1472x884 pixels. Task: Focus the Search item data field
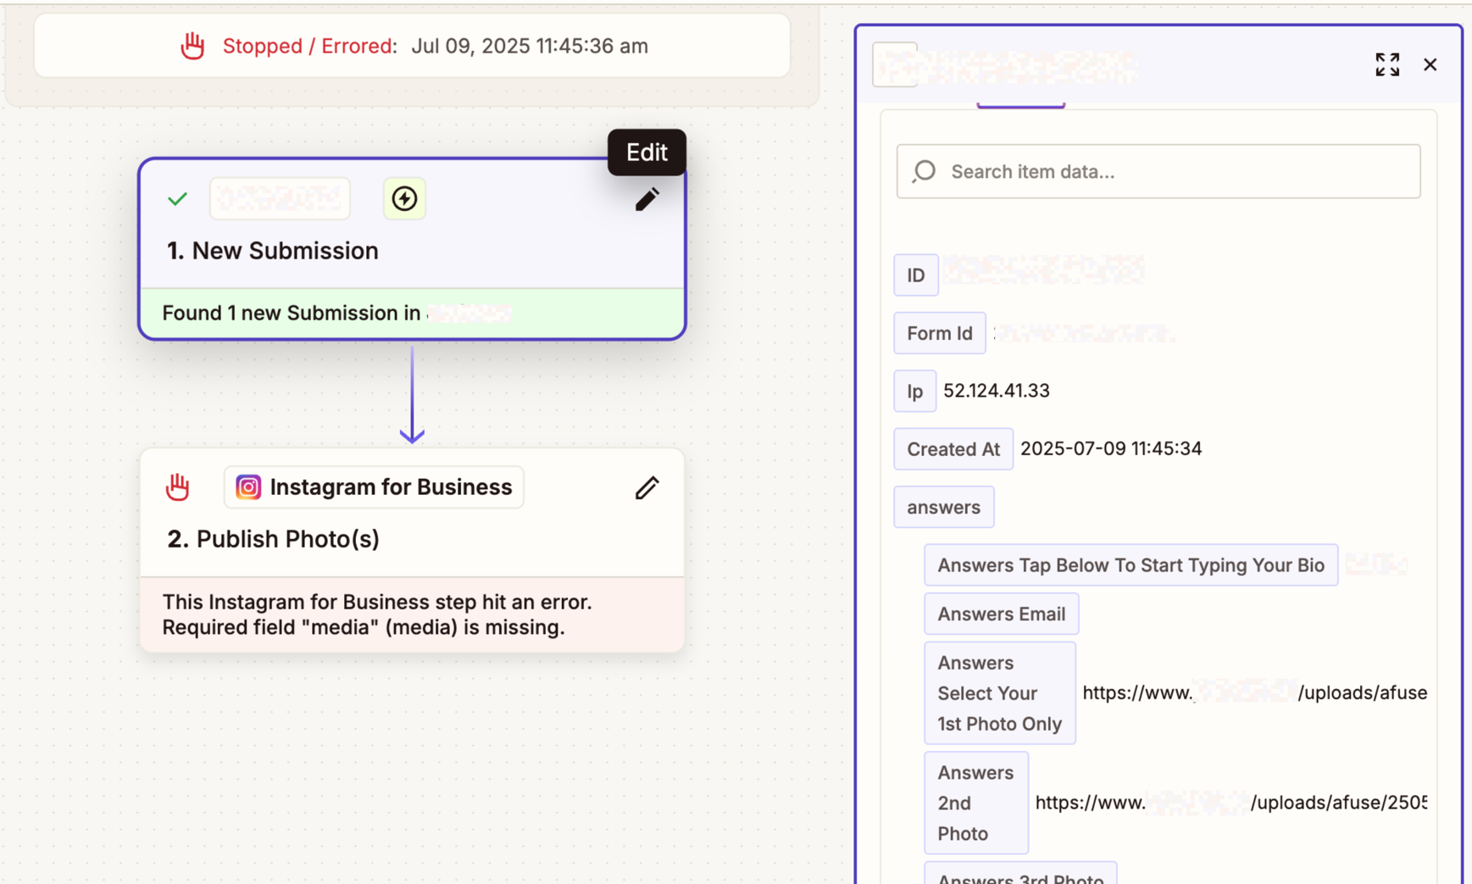click(1158, 171)
